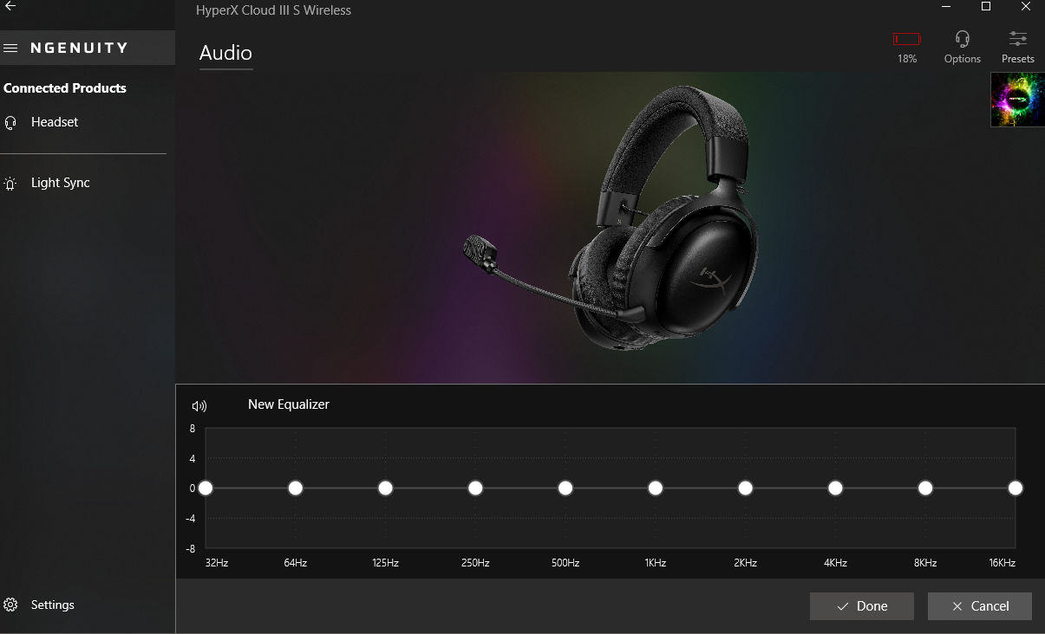Click the New Equalizer name field

click(x=289, y=404)
